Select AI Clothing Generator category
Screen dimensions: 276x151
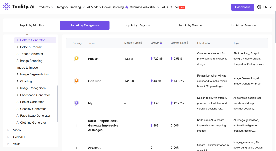pos(31,123)
